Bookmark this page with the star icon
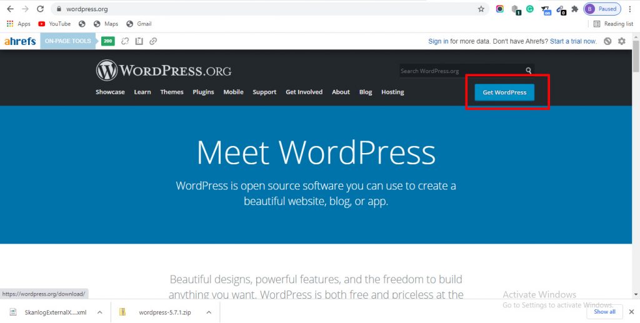This screenshot has height=323, width=640. click(481, 9)
